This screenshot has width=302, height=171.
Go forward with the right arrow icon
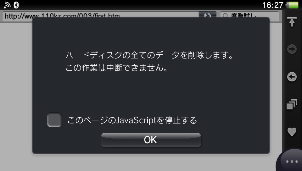coord(292,49)
